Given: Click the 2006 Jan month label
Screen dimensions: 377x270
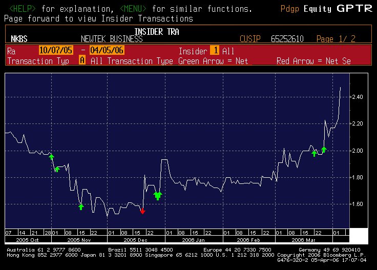Looking at the screenshot, I should click(x=193, y=240).
